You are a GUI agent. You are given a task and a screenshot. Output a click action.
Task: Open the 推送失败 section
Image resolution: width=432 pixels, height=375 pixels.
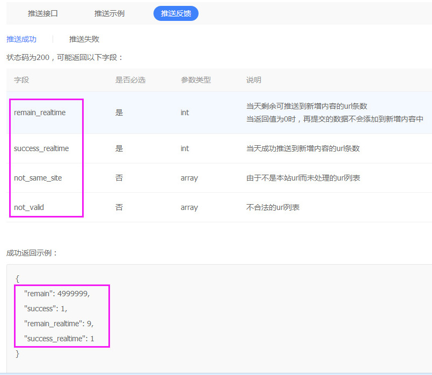tap(84, 39)
